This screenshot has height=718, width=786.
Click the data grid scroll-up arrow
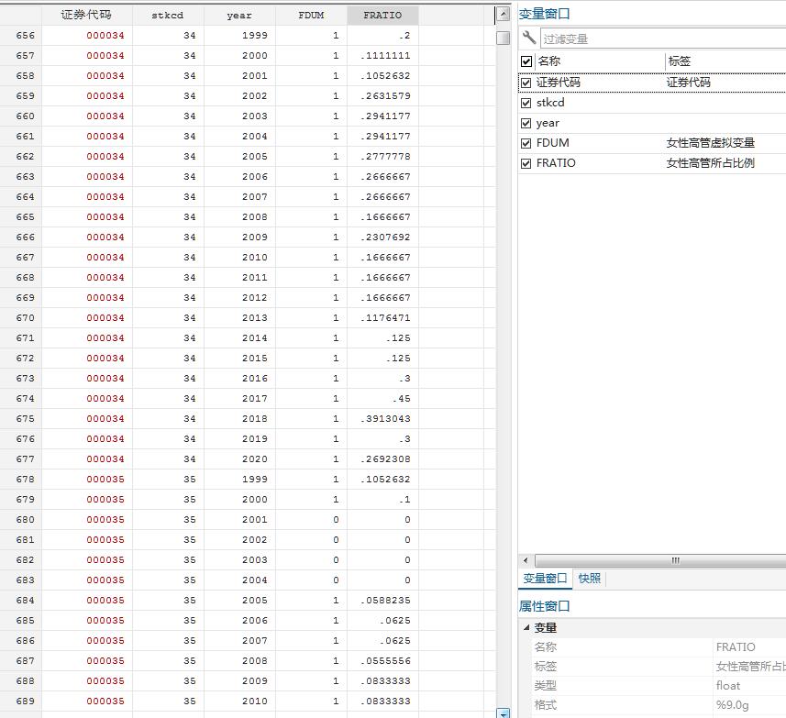pyautogui.click(x=504, y=14)
